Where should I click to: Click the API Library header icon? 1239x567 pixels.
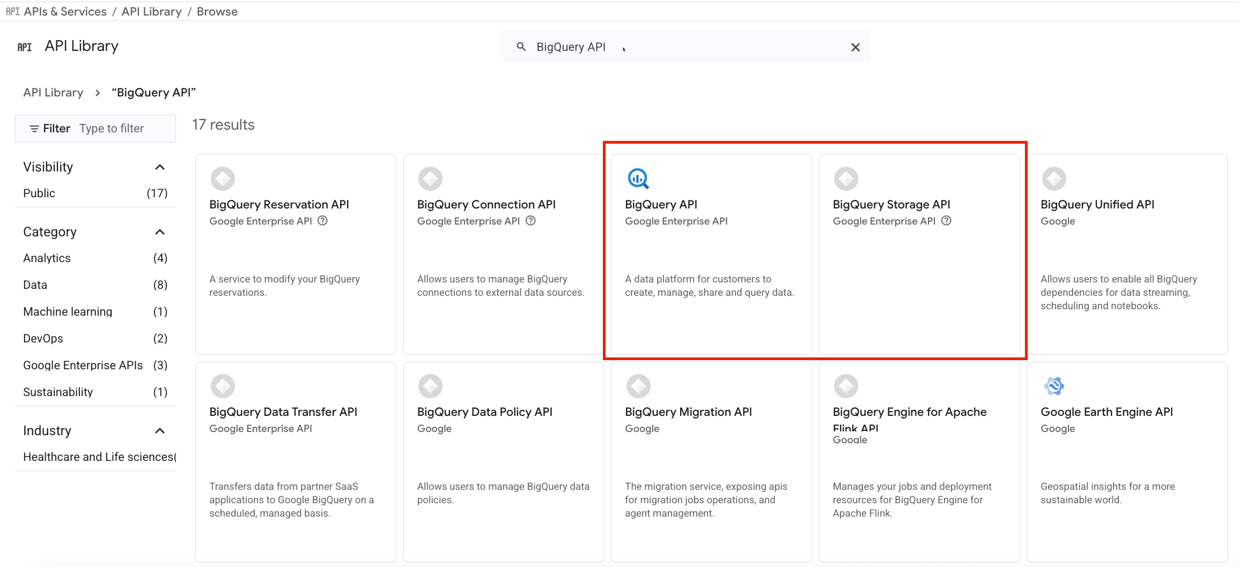(x=25, y=47)
